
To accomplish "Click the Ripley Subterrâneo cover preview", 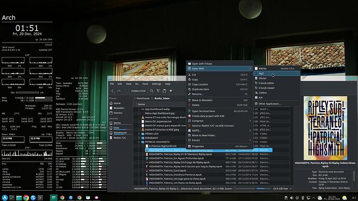I will 325,128.
